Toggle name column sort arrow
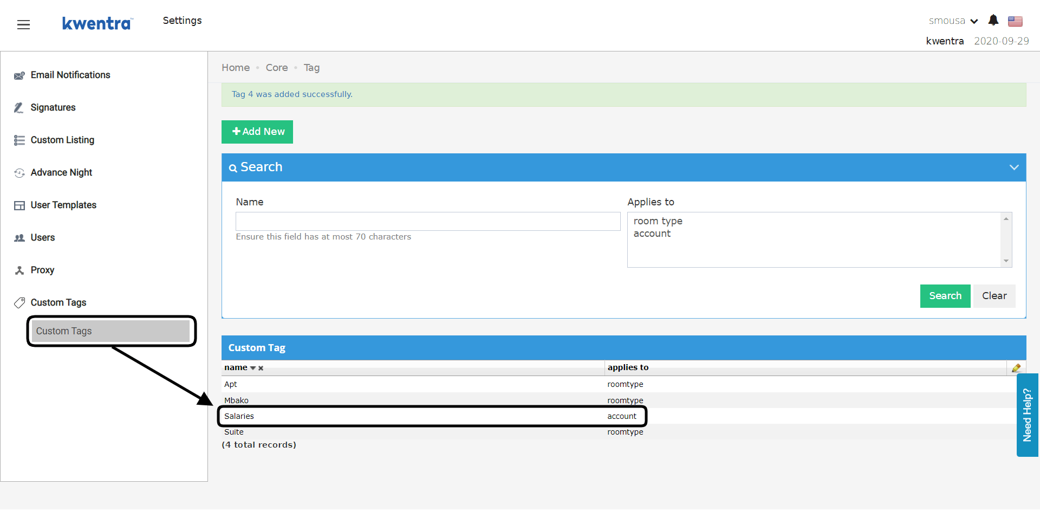 click(253, 368)
